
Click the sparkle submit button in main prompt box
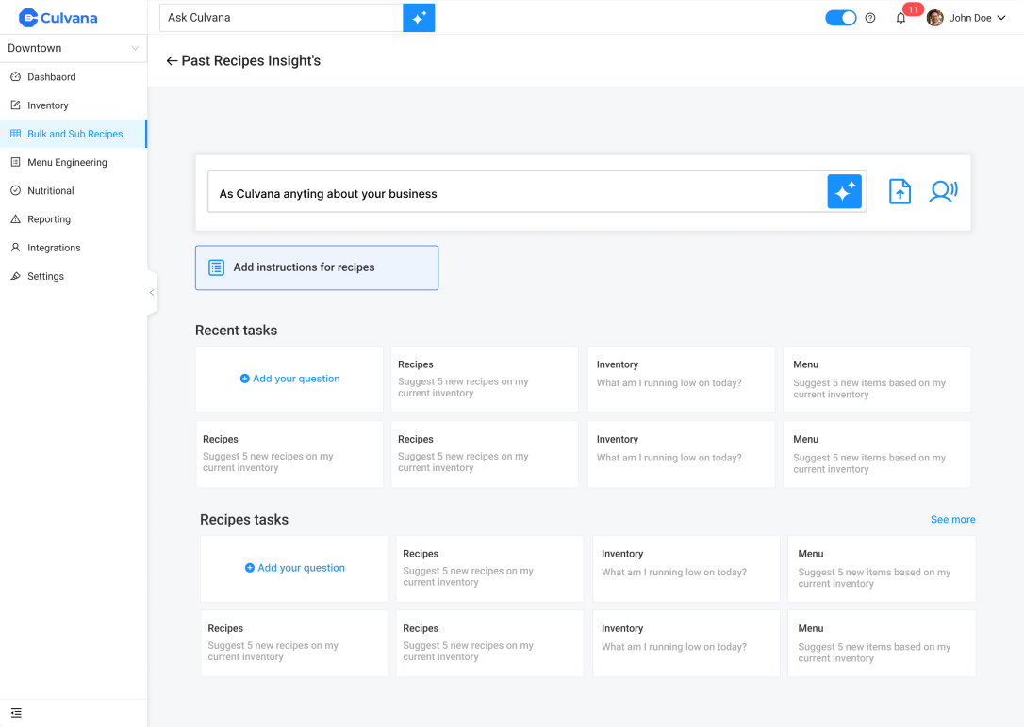point(844,192)
